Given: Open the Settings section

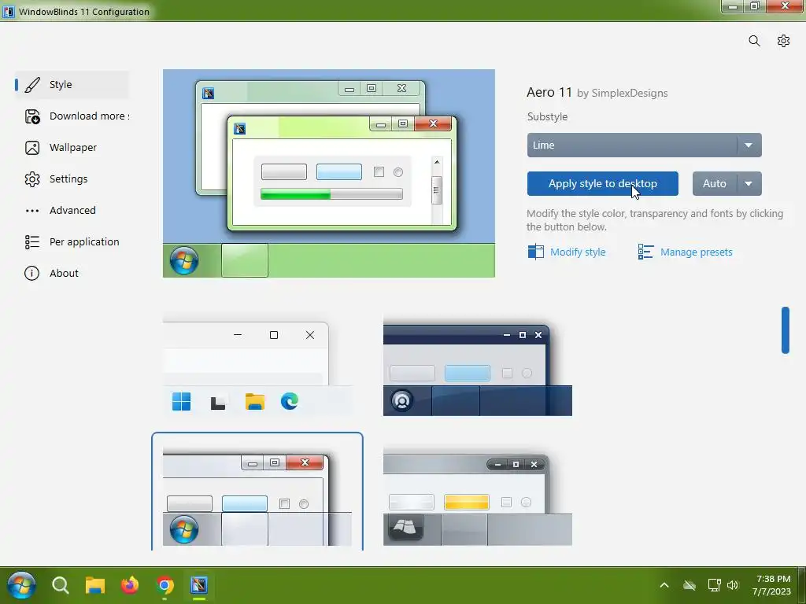Looking at the screenshot, I should coord(72,179).
